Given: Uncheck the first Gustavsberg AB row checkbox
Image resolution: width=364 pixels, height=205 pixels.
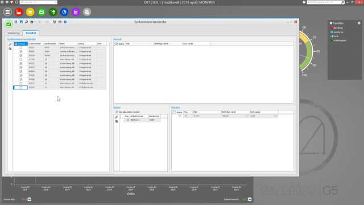Looking at the screenshot, I should tap(21, 63).
